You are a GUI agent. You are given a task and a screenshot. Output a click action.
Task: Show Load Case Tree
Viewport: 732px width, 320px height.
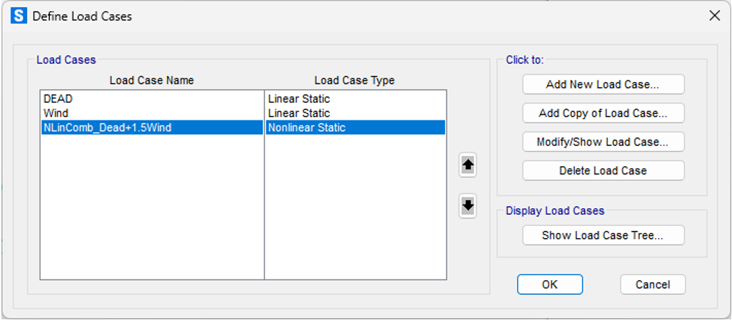coord(603,235)
